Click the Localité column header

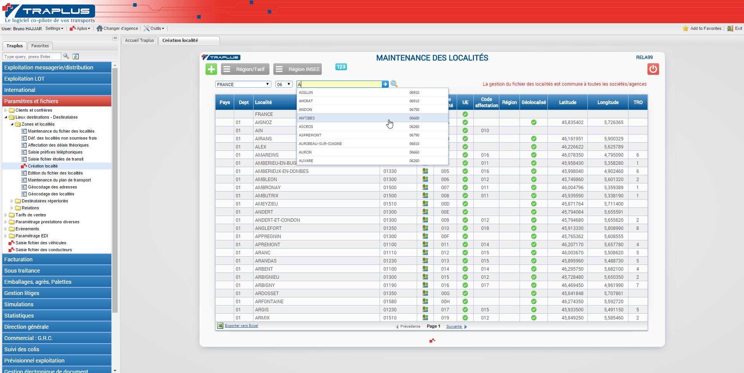pyautogui.click(x=263, y=102)
